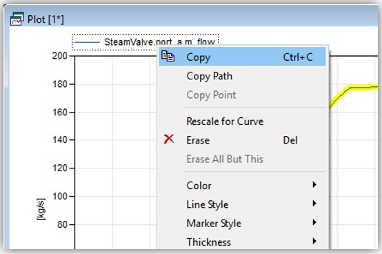The height and width of the screenshot is (254, 382).
Task: Click the 180 y-axis tick label
Action: point(60,84)
